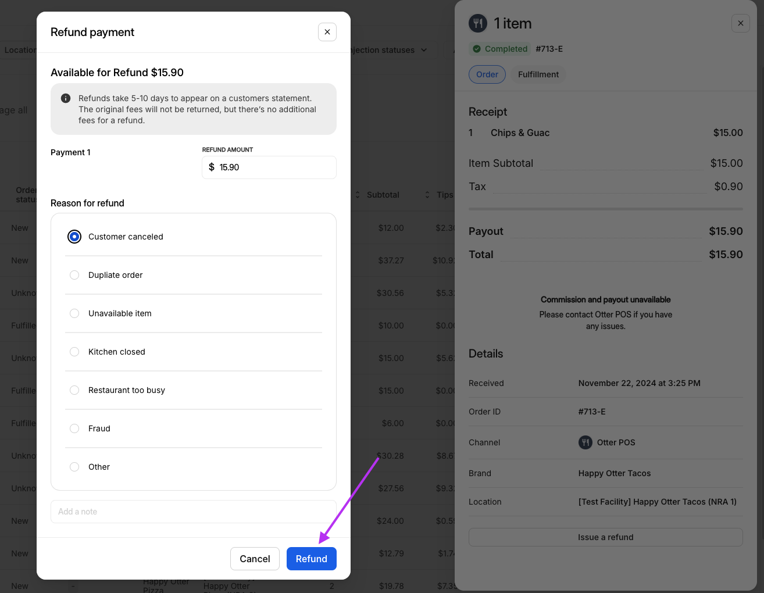Image resolution: width=764 pixels, height=593 pixels.
Task: Mark Restaurant too busy as reason
Action: [x=74, y=390]
